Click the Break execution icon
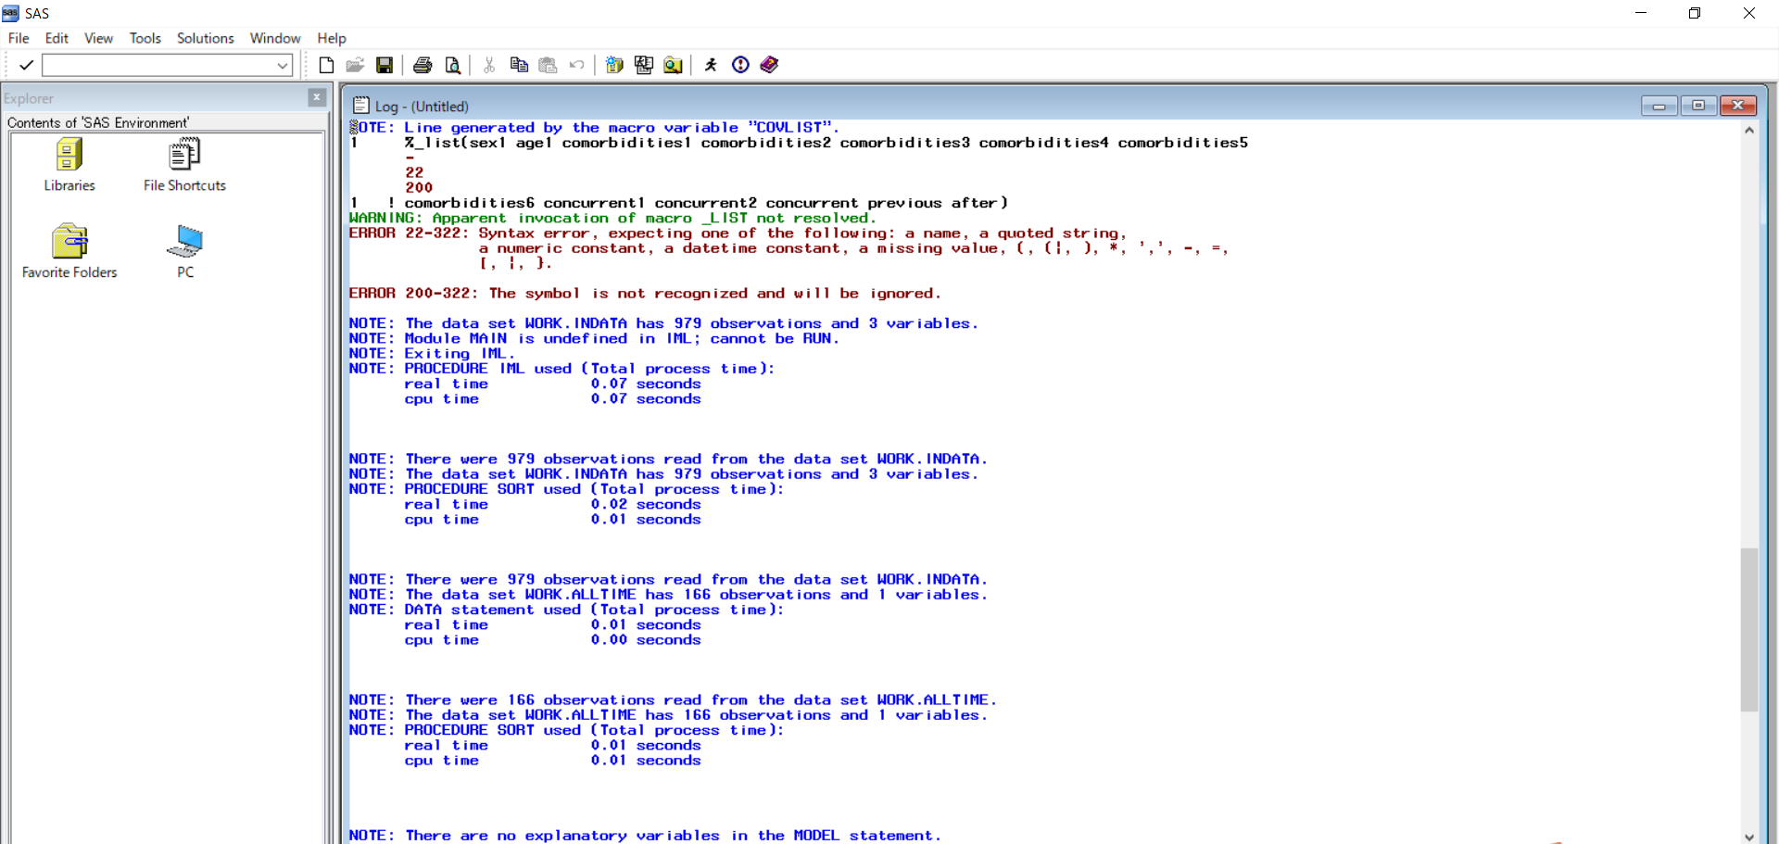Image resolution: width=1779 pixels, height=844 pixels. (740, 65)
